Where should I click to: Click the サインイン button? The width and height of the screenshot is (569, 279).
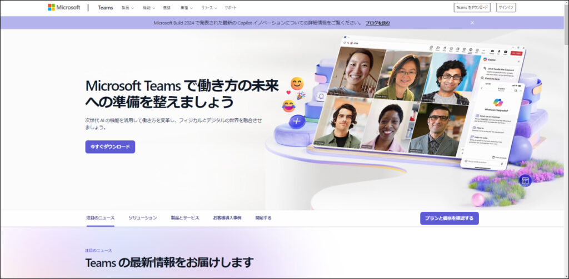(x=506, y=8)
